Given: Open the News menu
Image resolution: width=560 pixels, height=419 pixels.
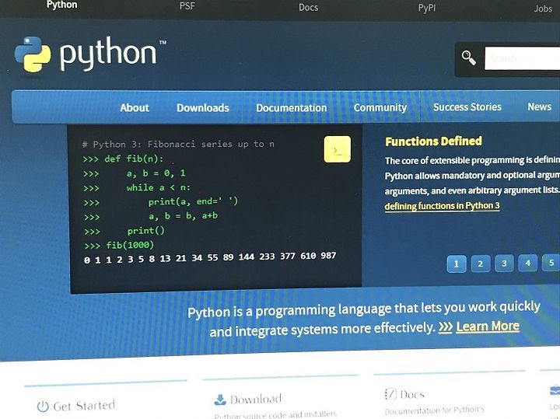Looking at the screenshot, I should point(539,106).
